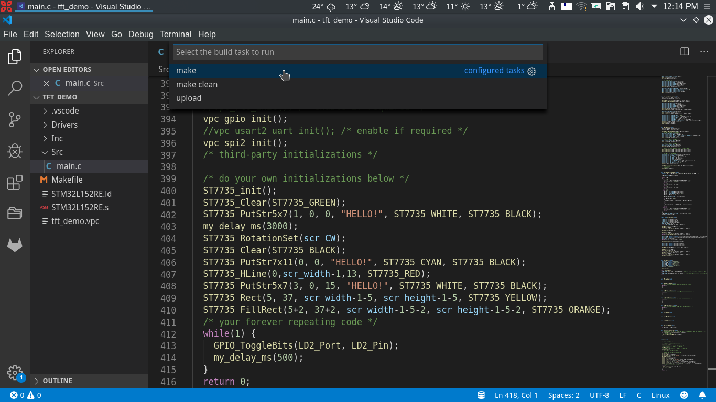Click the split editor icon

(685, 51)
